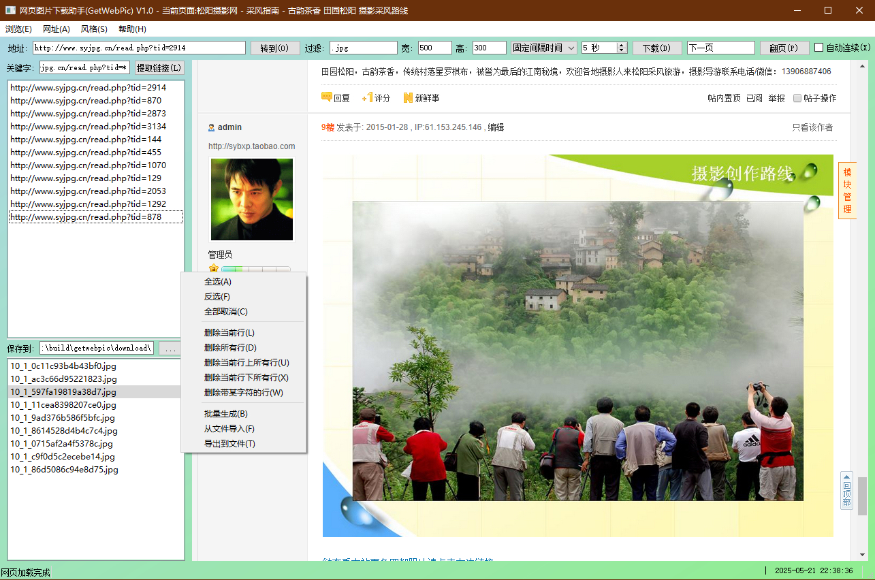The width and height of the screenshot is (875, 580).
Task: Toggle the 帖子操作 checkbox
Action: [797, 98]
